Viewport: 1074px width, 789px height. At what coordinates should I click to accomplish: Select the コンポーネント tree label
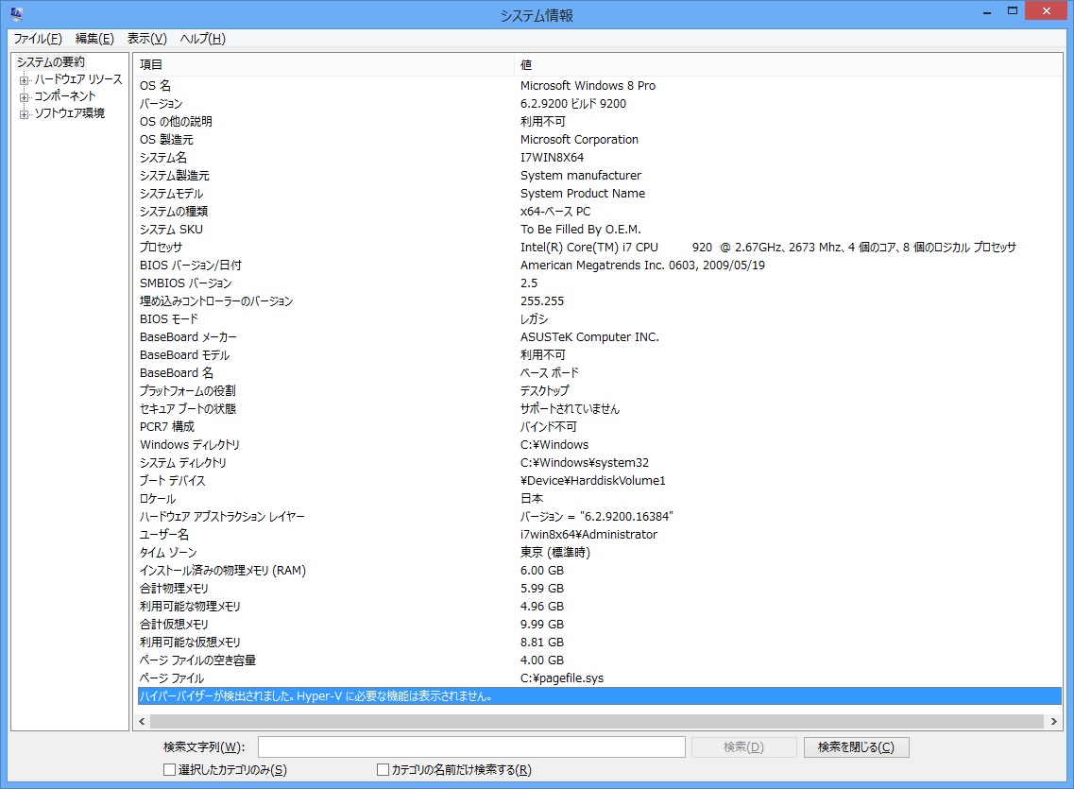tap(65, 96)
